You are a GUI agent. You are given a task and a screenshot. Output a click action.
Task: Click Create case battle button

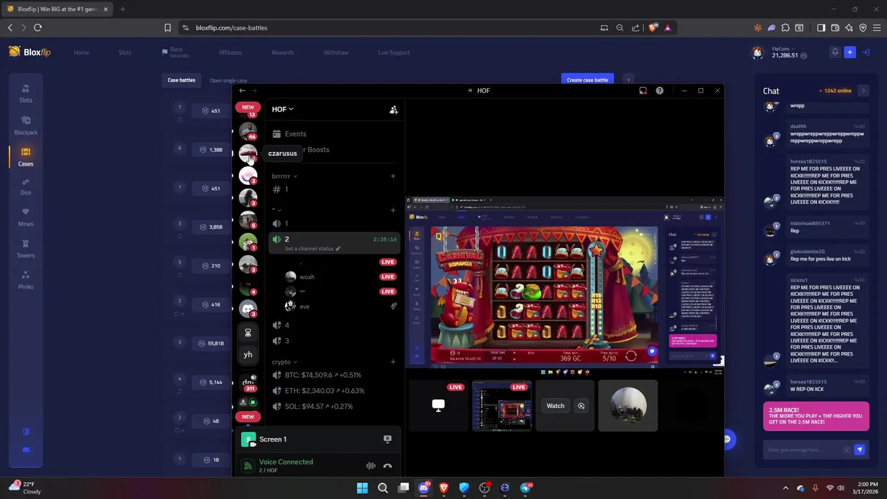[588, 80]
